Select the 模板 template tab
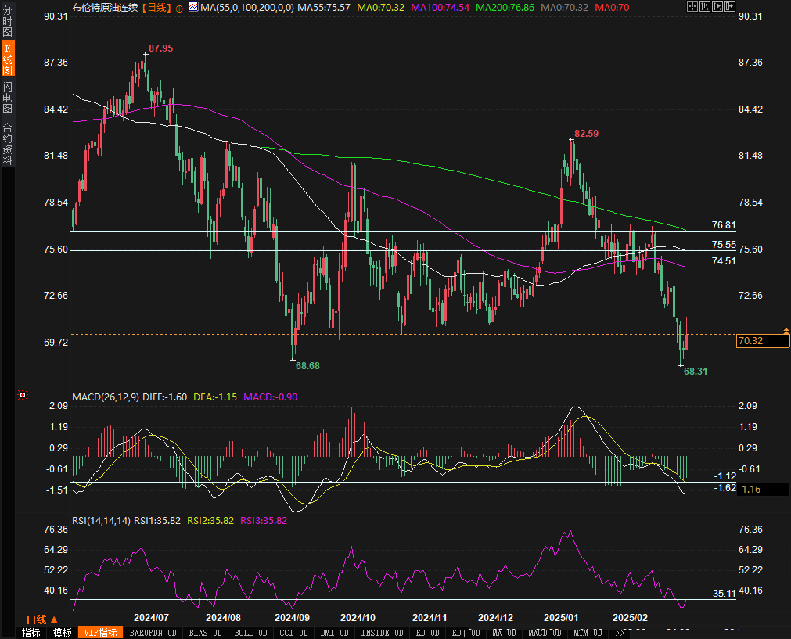Screen dimensions: 791x639 click(x=63, y=633)
